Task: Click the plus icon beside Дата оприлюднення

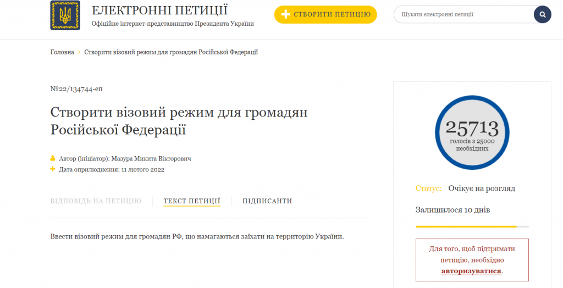Action: [53, 169]
